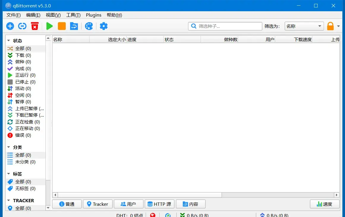Image resolution: width=345 pixels, height=217 pixels.
Task: Collapse the 状态 section
Action: (9, 41)
